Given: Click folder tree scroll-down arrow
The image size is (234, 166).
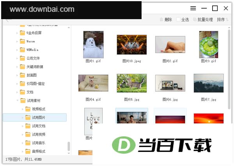Looking at the screenshot, I should (x=69, y=153).
